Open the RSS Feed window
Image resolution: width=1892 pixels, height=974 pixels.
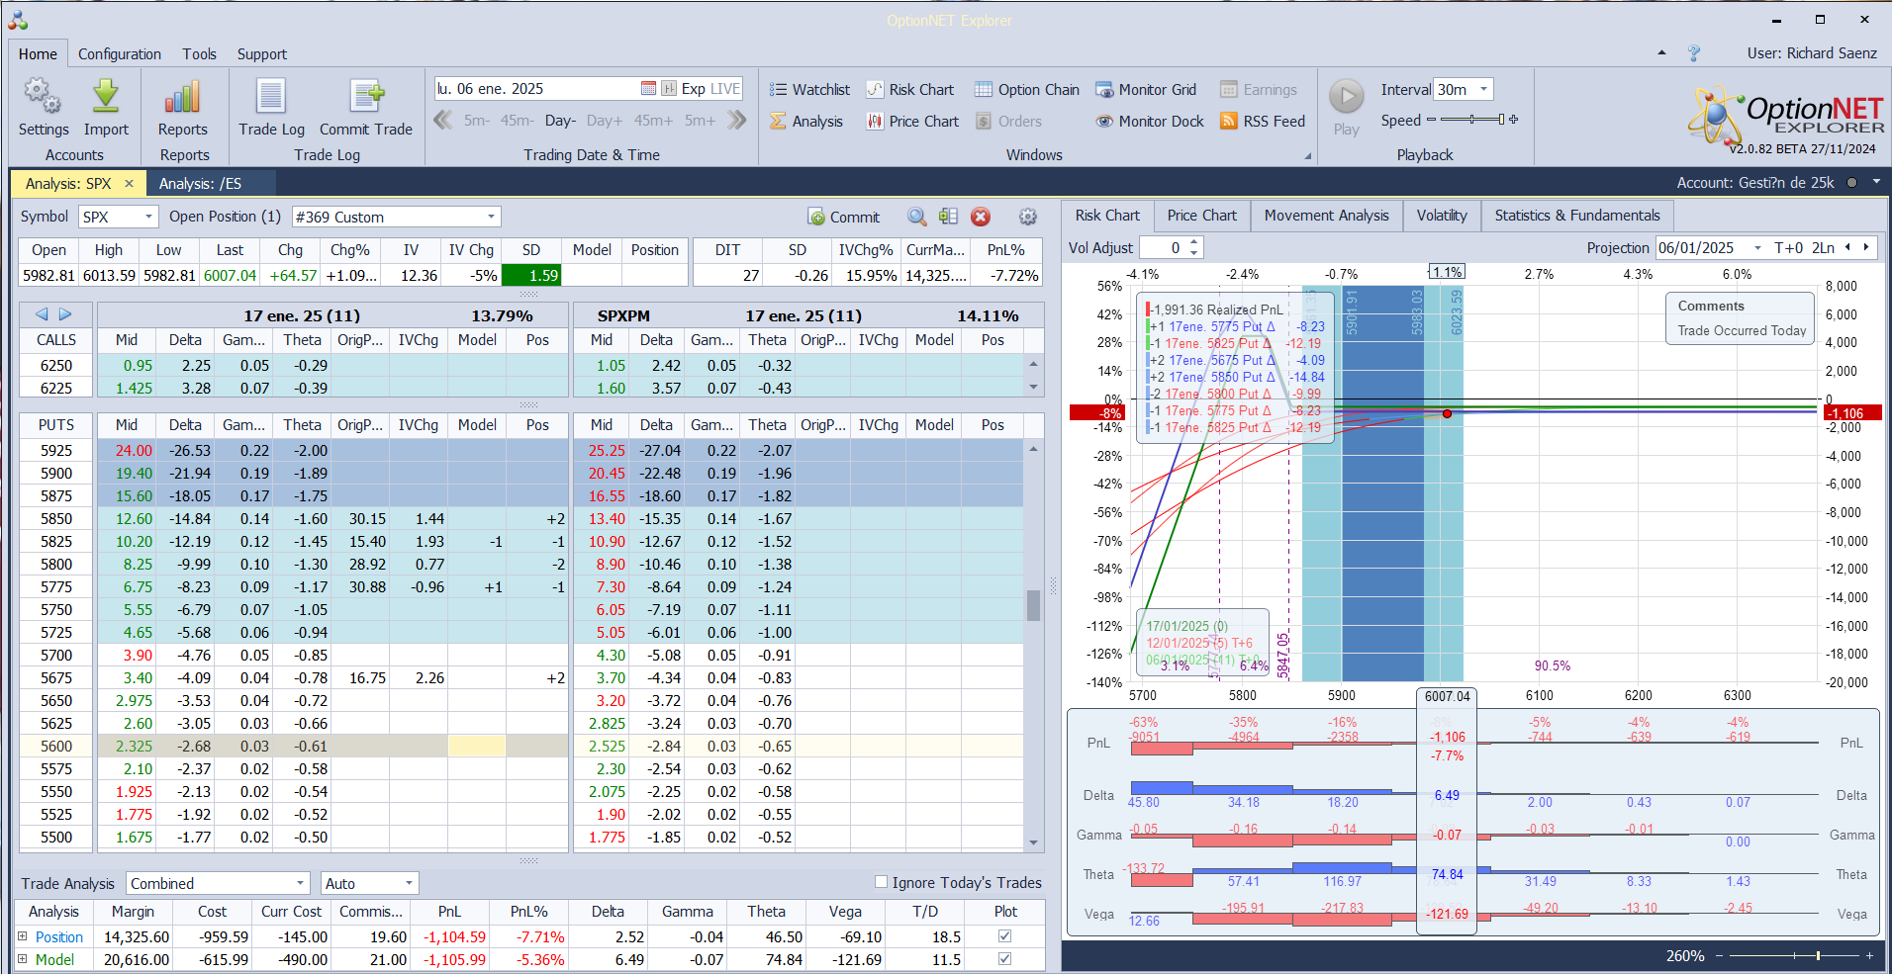click(x=1263, y=121)
